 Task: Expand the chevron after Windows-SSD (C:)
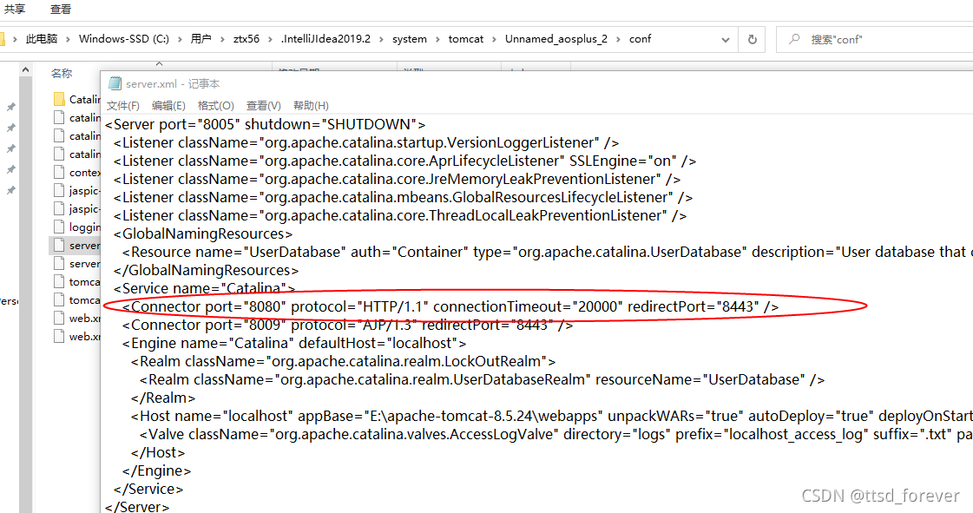[x=180, y=39]
